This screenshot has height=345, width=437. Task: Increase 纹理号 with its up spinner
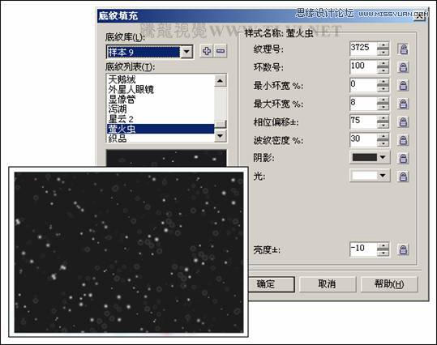(383, 45)
